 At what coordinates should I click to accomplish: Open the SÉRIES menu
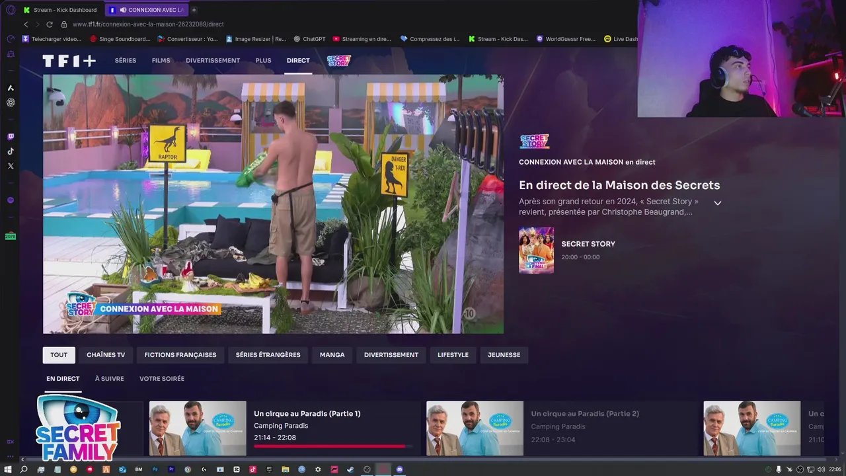coord(126,60)
